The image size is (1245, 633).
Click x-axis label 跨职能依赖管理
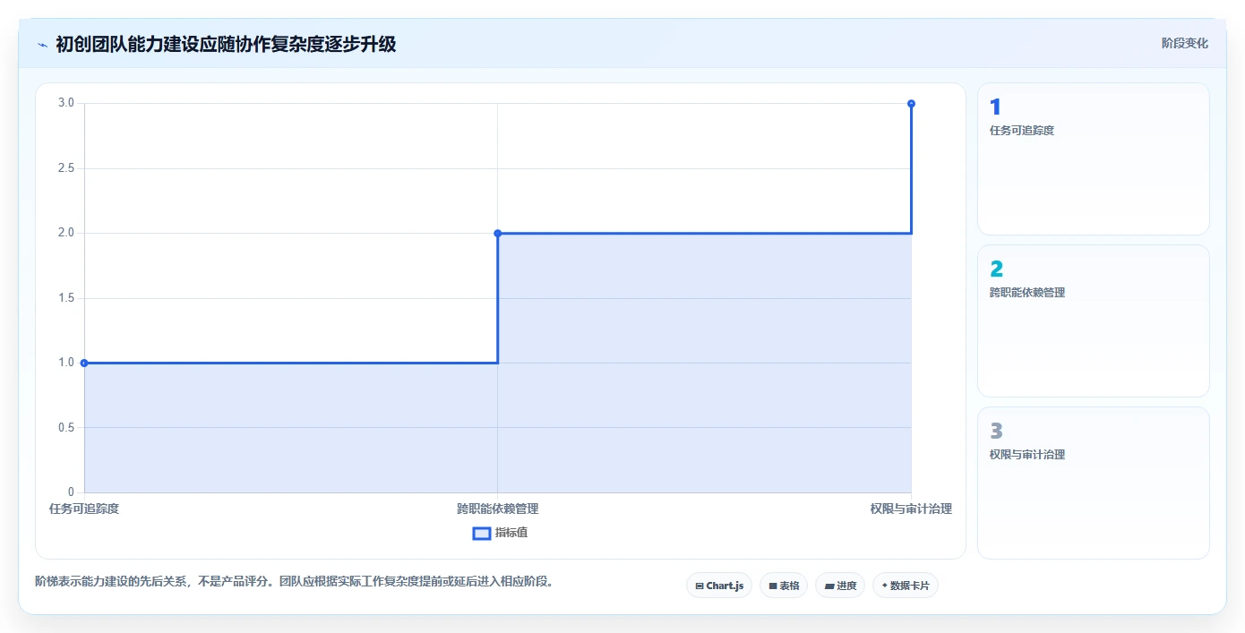pos(498,509)
